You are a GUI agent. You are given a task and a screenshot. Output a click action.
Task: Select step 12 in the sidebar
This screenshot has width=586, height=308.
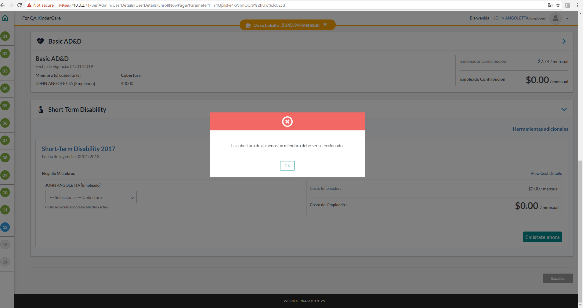(x=5, y=227)
